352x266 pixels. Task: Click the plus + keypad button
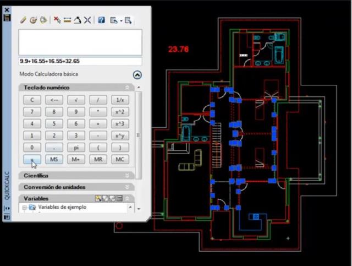tap(98, 124)
